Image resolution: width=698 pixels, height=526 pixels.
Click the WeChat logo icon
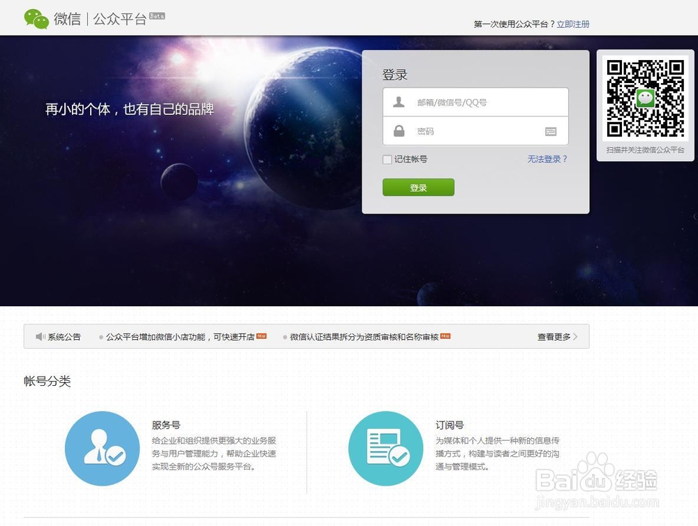(x=36, y=19)
